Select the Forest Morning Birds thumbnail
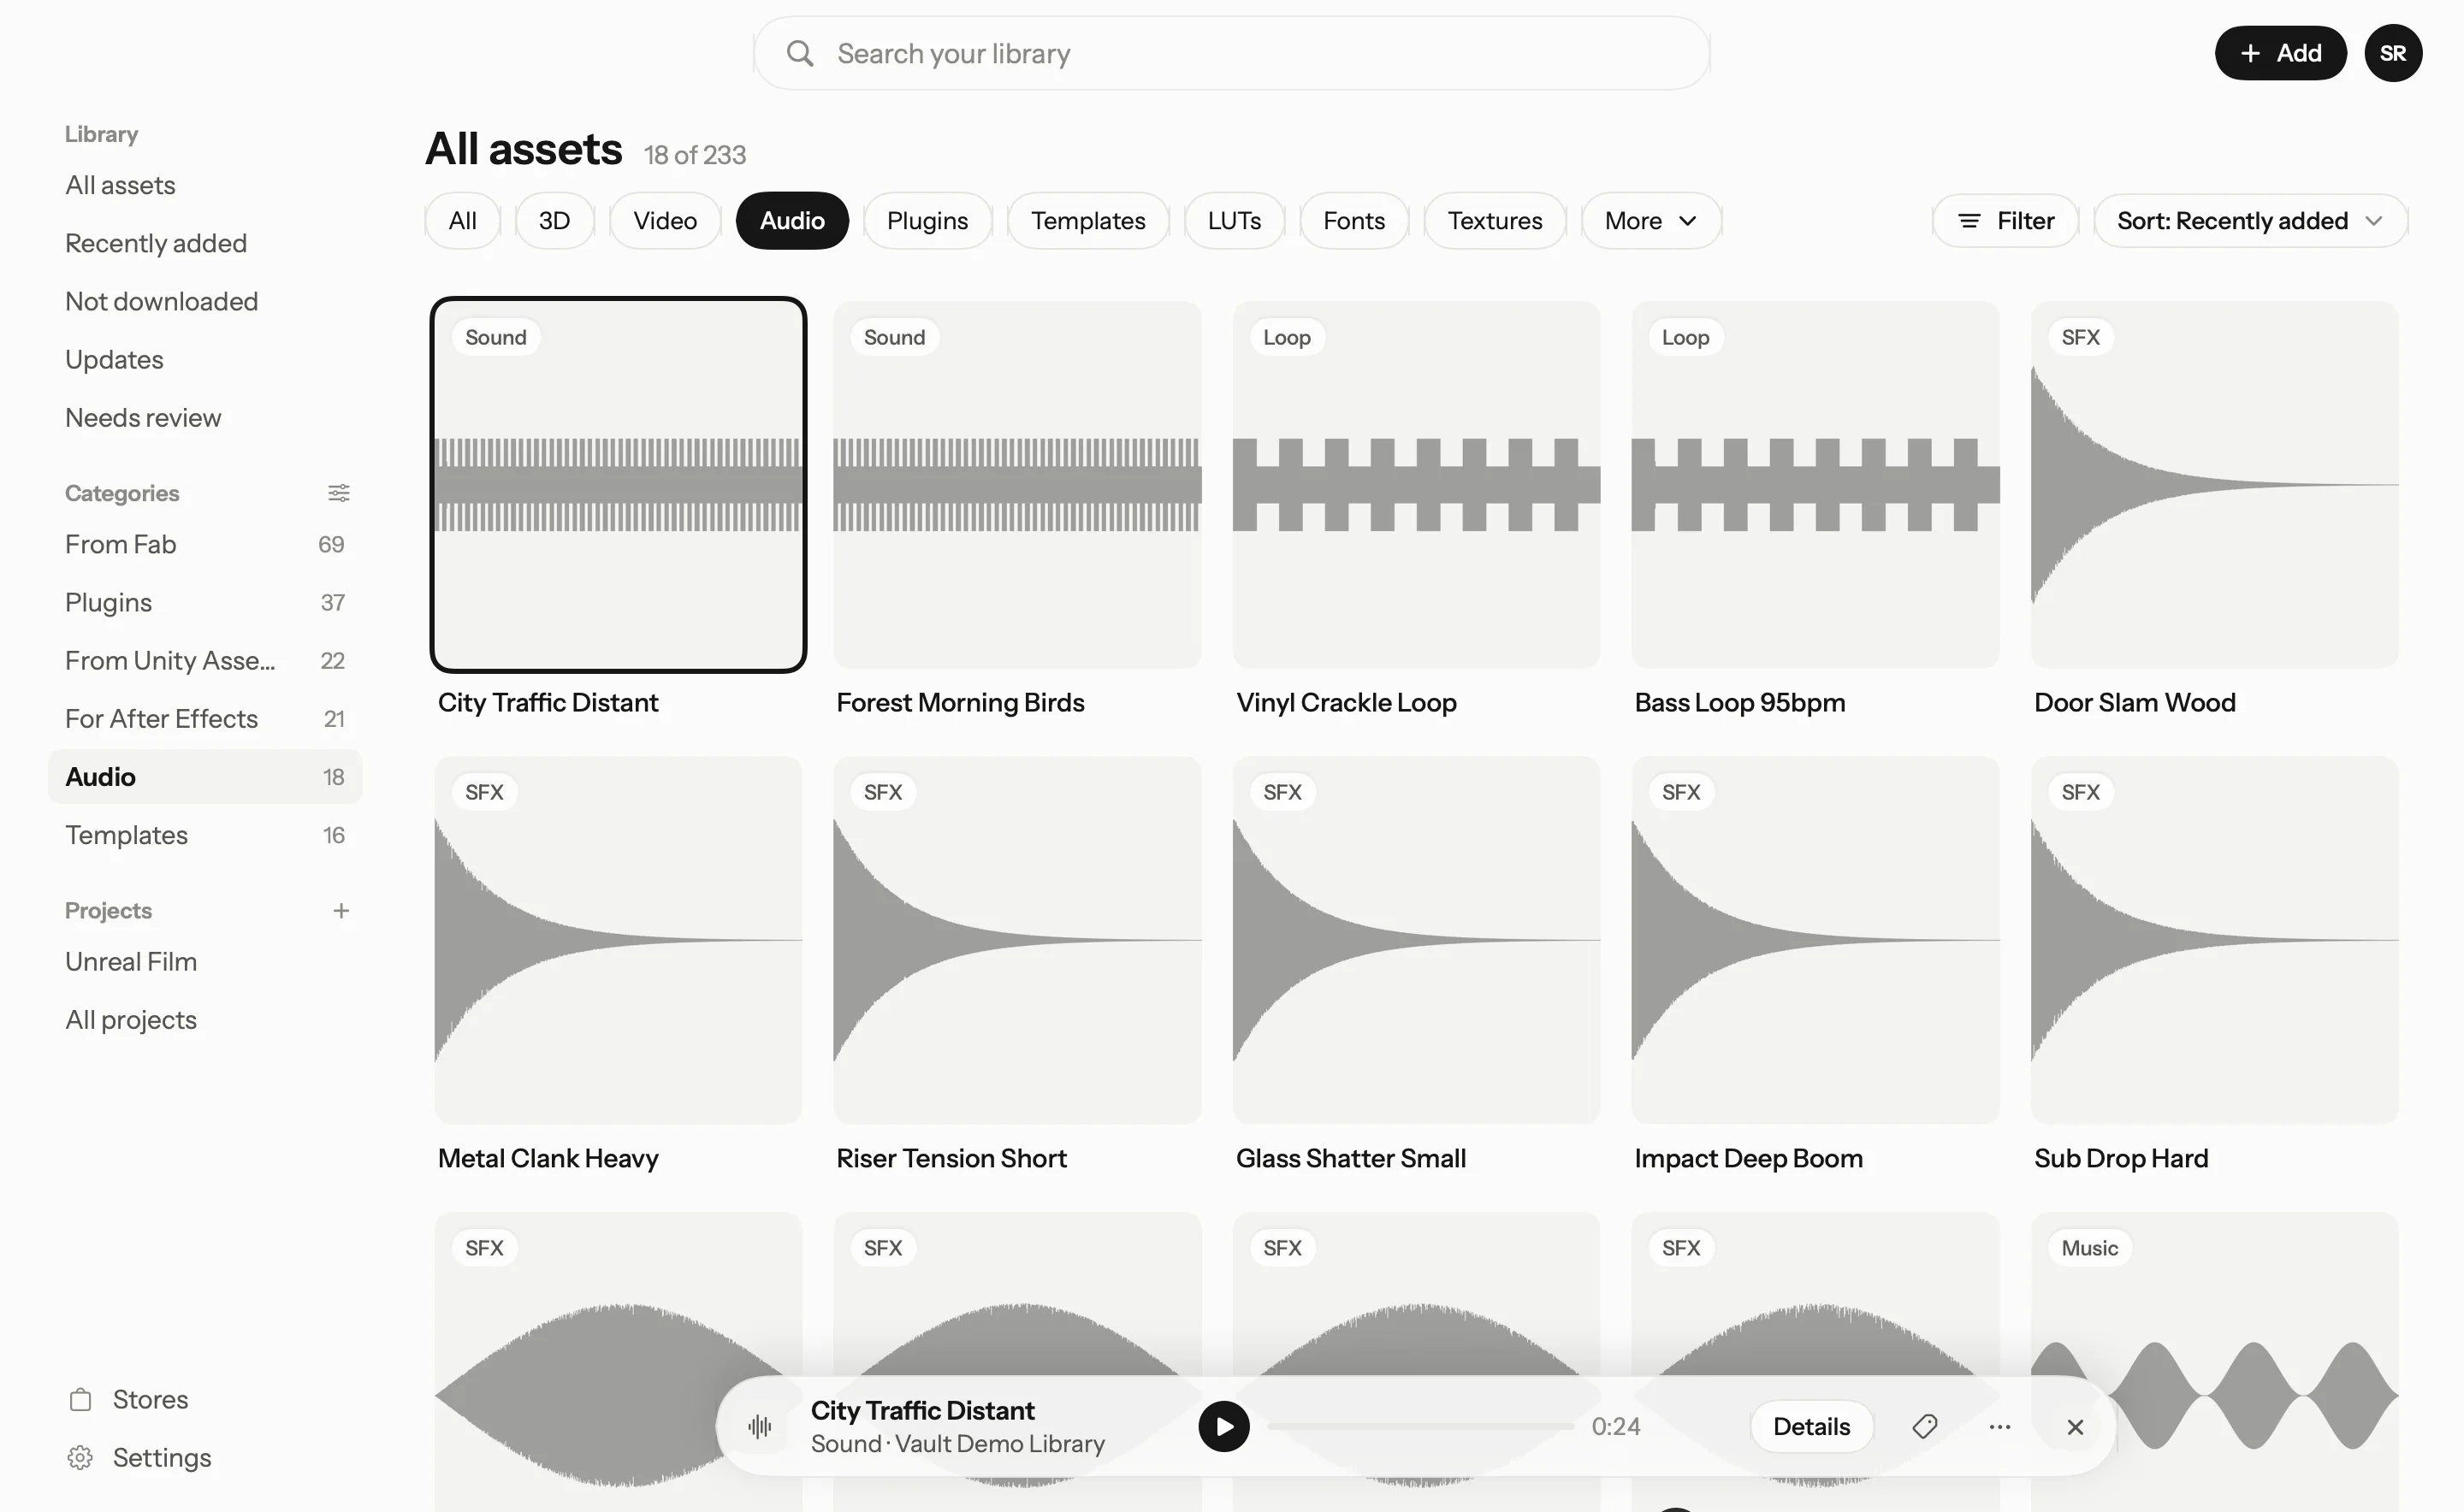 click(1016, 485)
